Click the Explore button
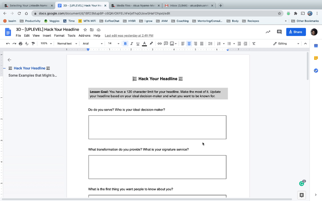 (302, 195)
